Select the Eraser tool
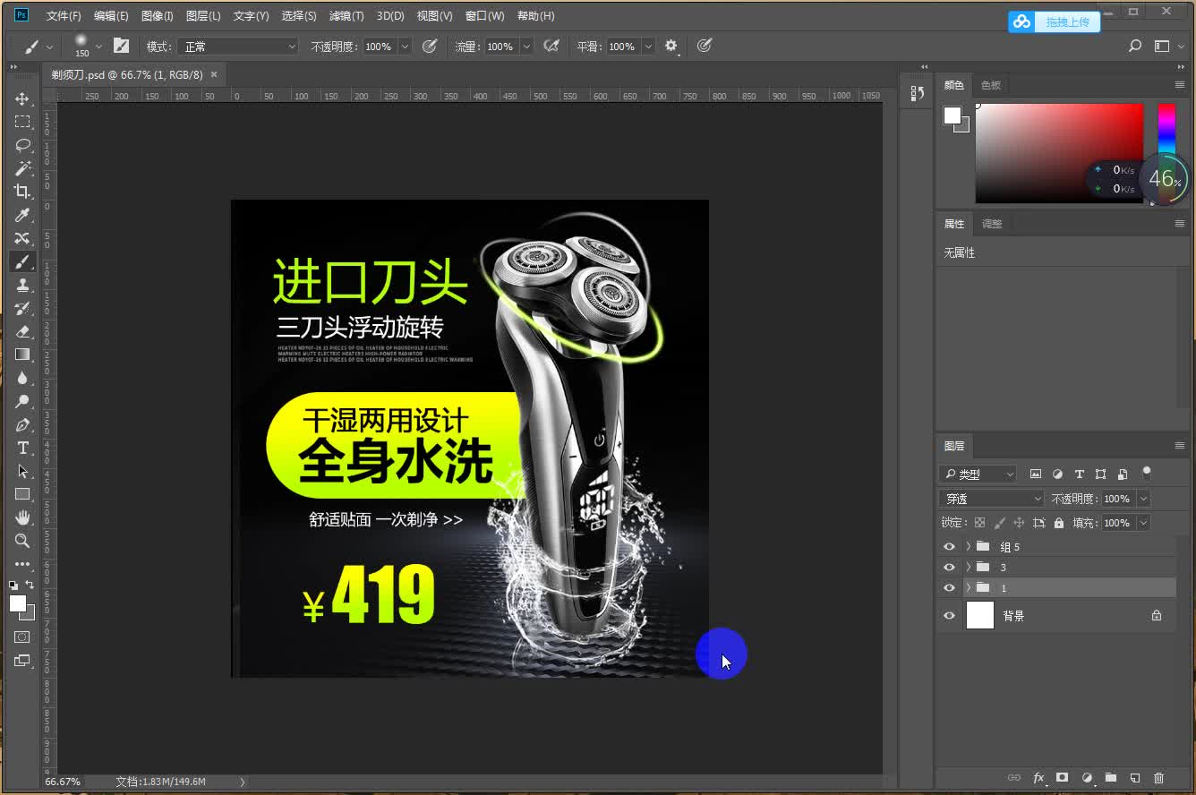The image size is (1196, 795). coord(22,331)
